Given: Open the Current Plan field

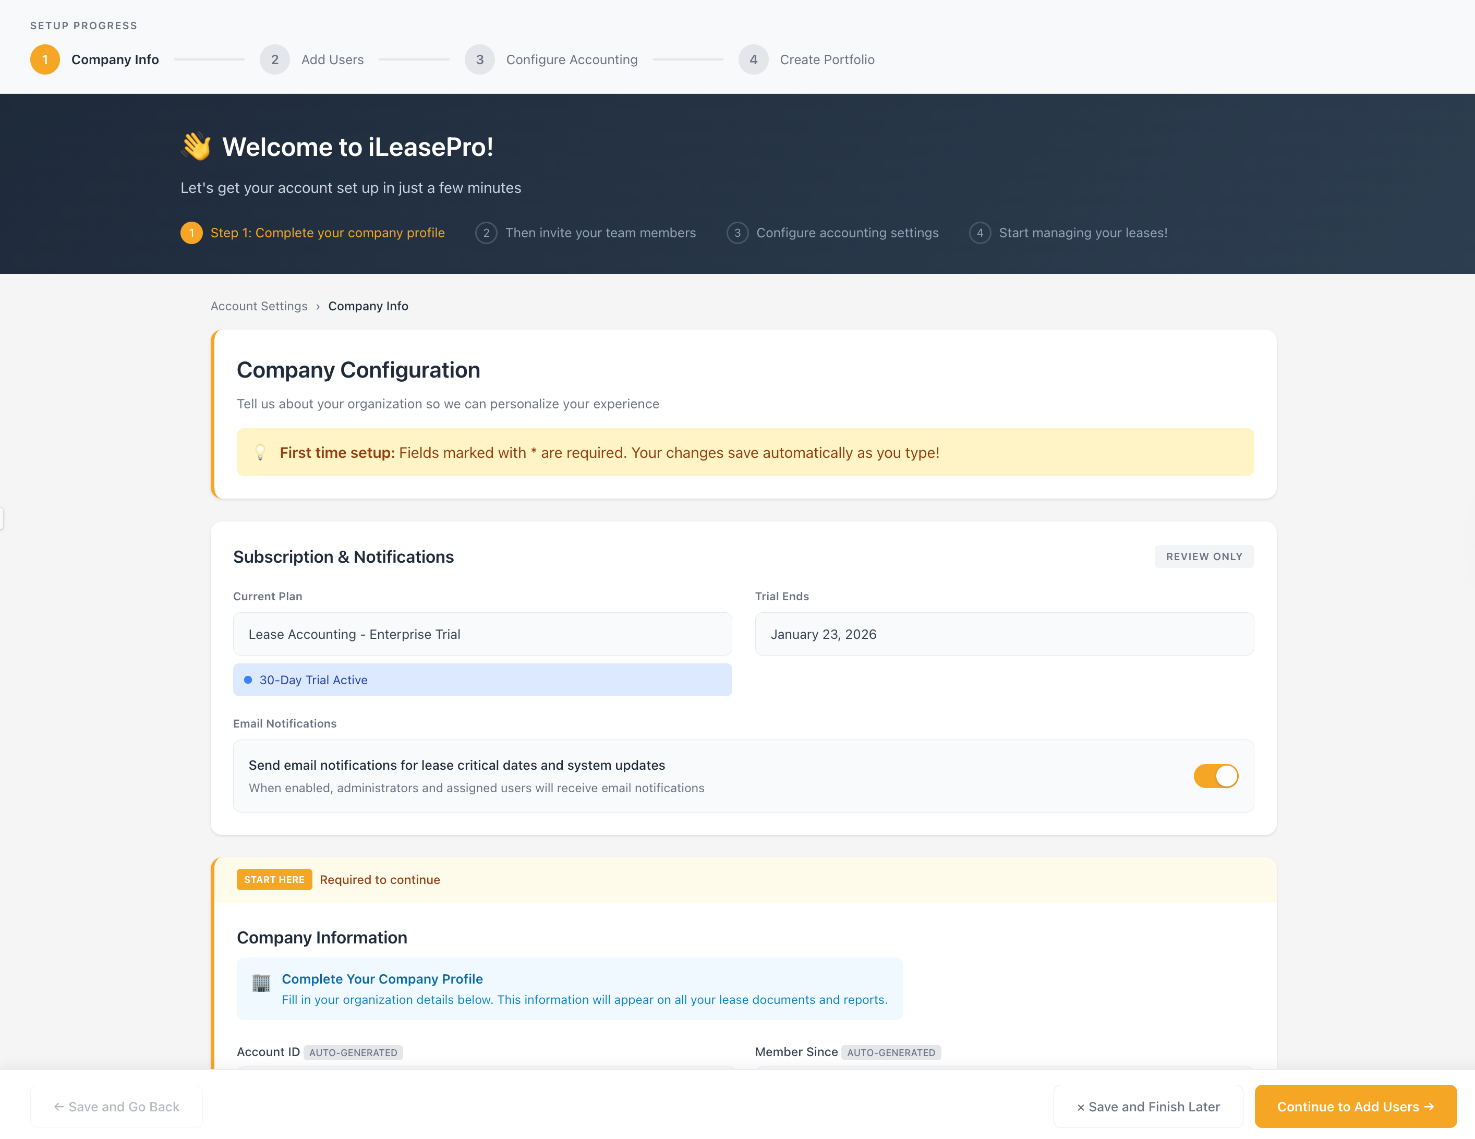Looking at the screenshot, I should tap(482, 634).
